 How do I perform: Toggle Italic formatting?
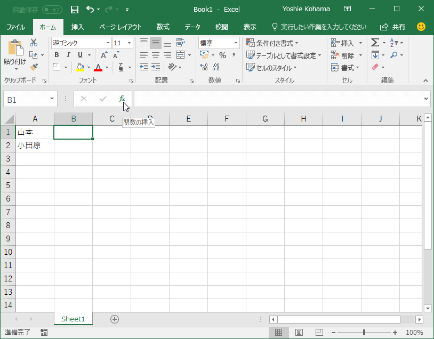point(68,55)
